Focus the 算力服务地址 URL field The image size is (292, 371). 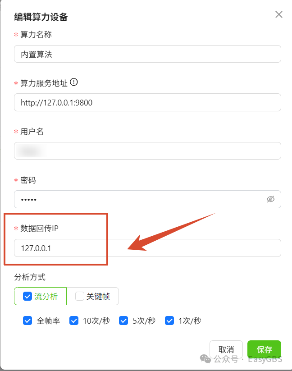[x=147, y=102]
